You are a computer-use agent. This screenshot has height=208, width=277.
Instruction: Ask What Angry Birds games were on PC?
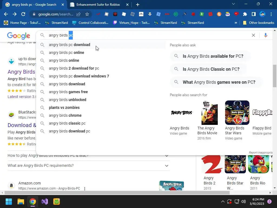pos(216,82)
